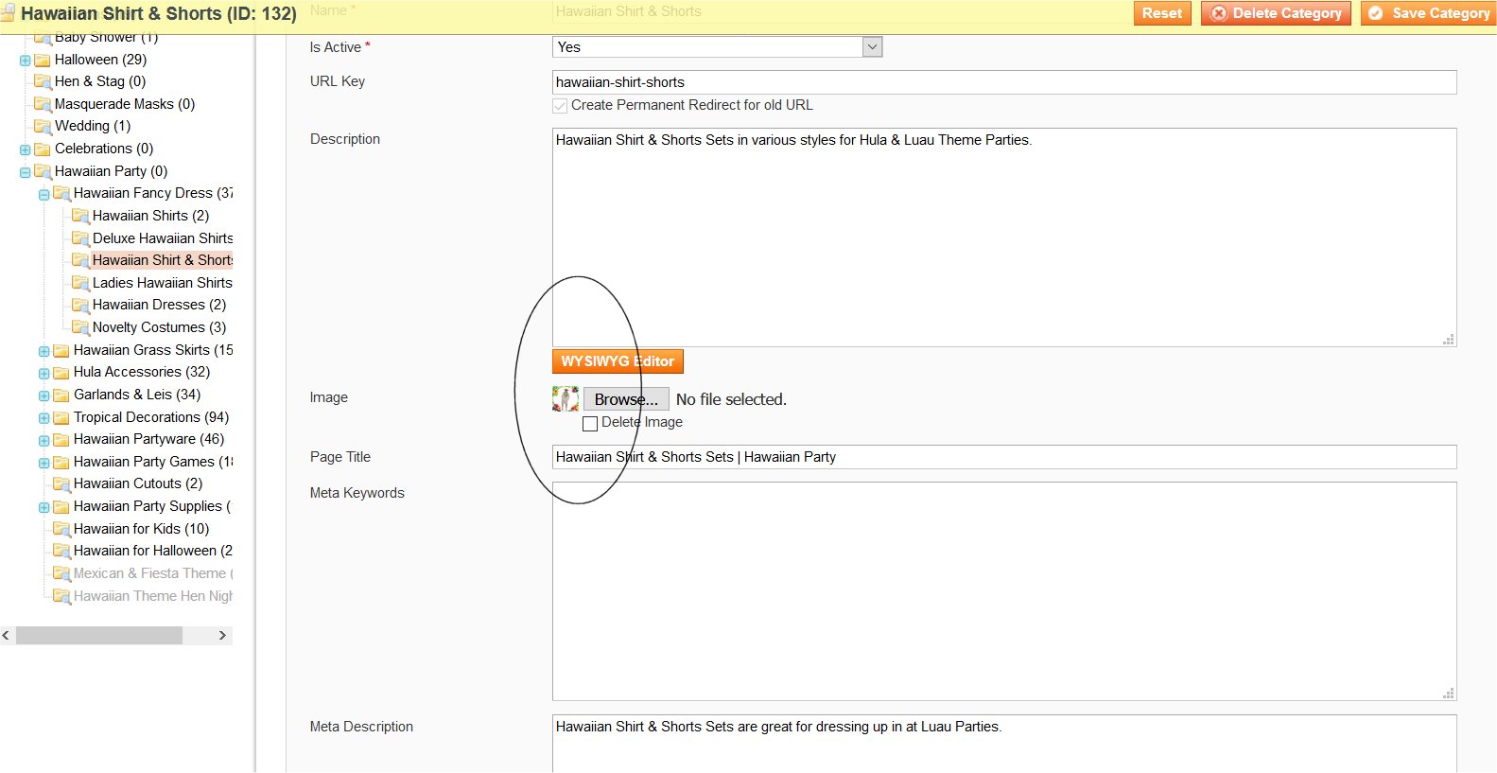
Task: Click the Garlands & Leis folder icon
Action: (61, 395)
